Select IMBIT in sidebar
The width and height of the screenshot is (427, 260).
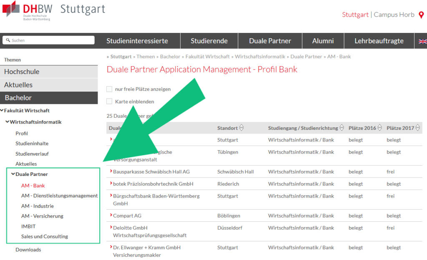28,226
